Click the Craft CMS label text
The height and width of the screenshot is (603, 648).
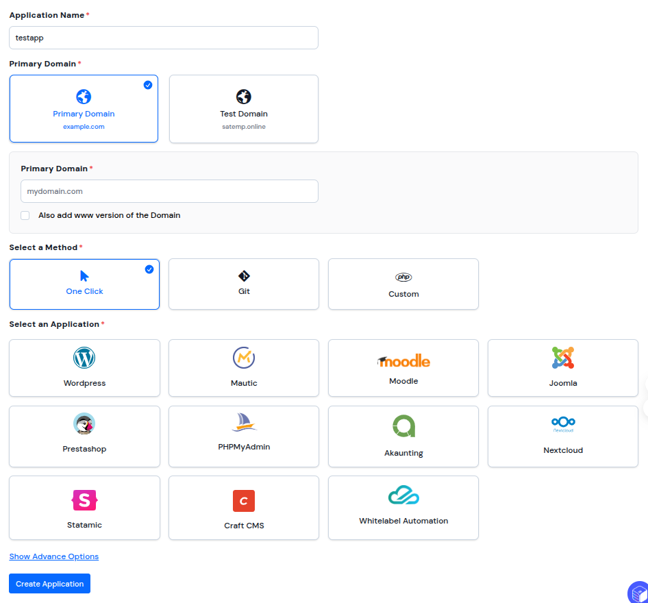244,526
